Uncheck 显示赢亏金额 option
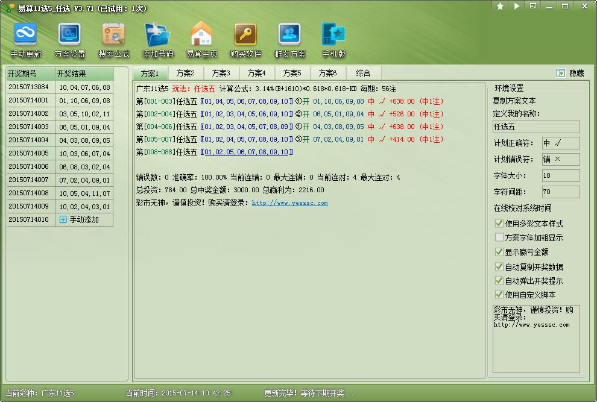This screenshot has width=597, height=402. (x=499, y=252)
